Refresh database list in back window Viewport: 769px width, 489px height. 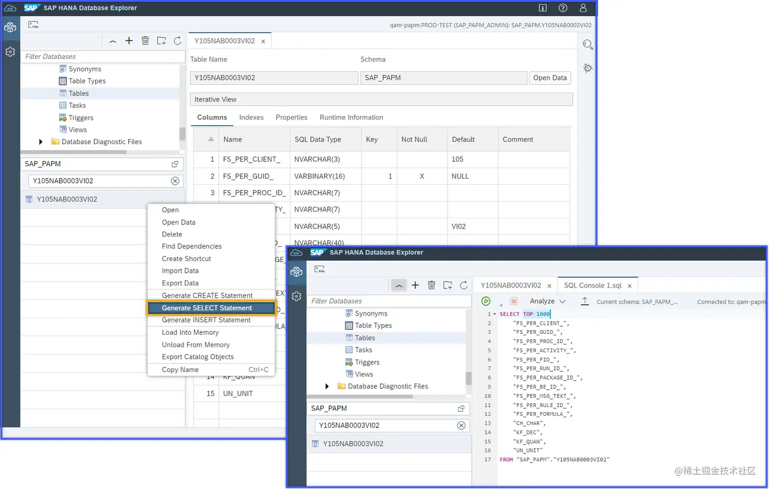[x=178, y=41]
